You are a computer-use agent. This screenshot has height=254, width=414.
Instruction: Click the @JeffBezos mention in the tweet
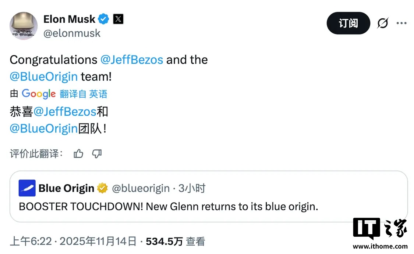point(132,59)
